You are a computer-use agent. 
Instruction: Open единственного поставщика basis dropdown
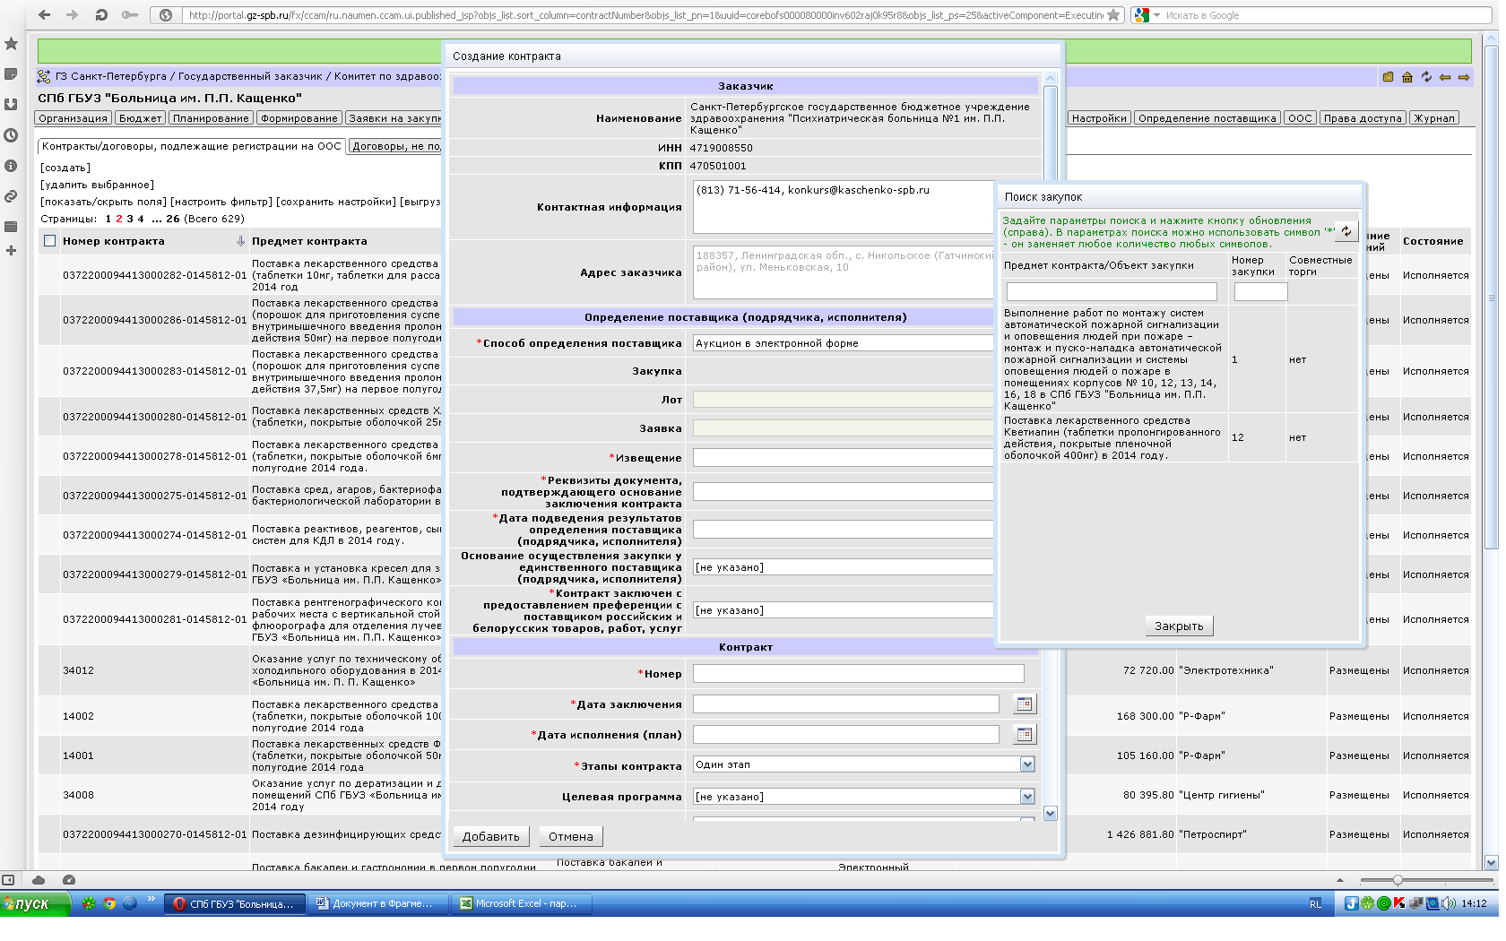tap(843, 567)
